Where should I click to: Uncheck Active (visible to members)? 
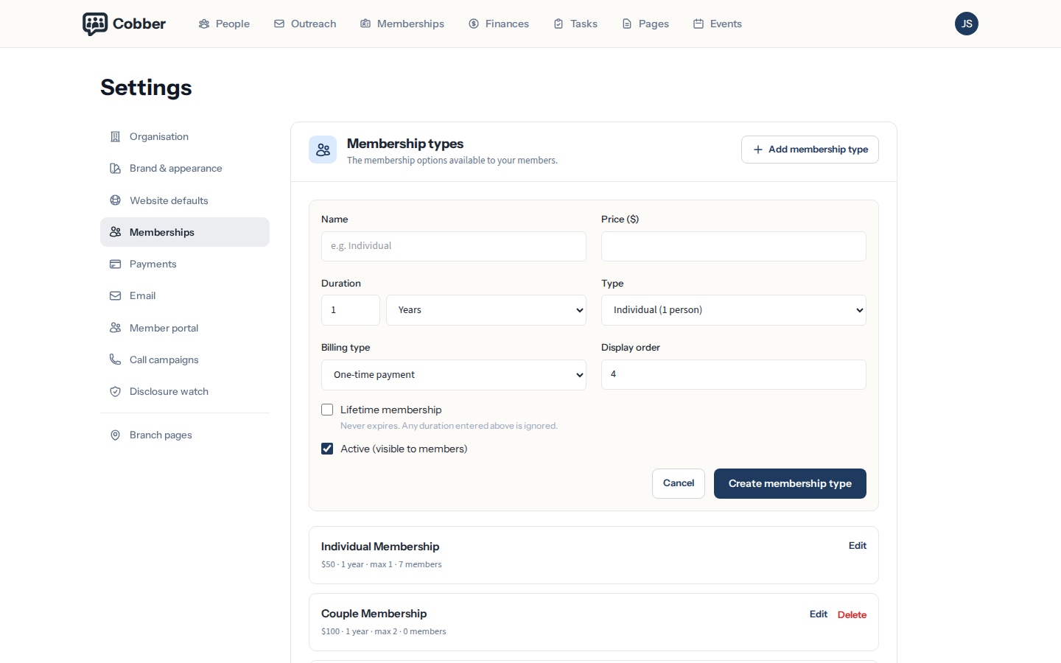click(327, 449)
